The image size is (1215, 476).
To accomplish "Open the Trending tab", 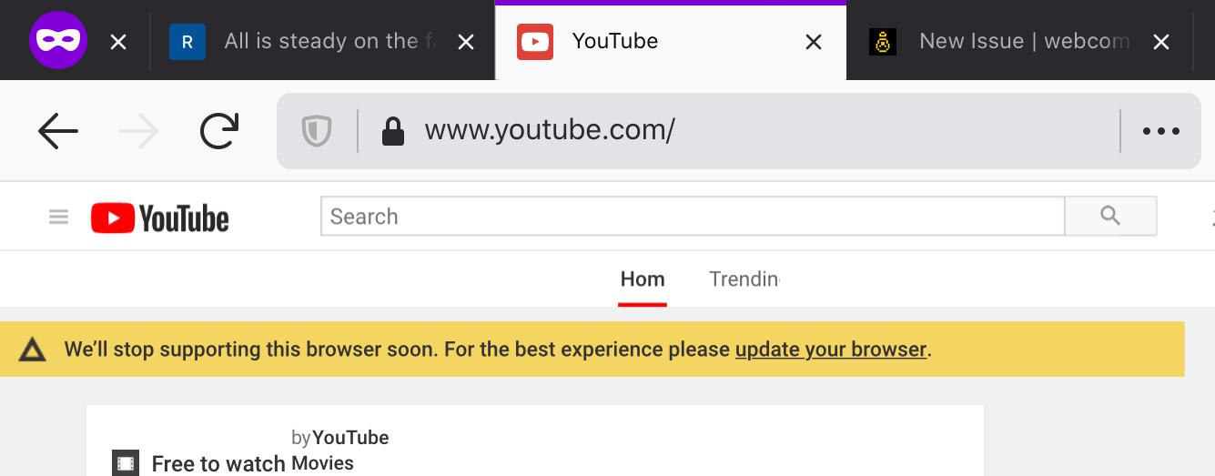I will 744,279.
